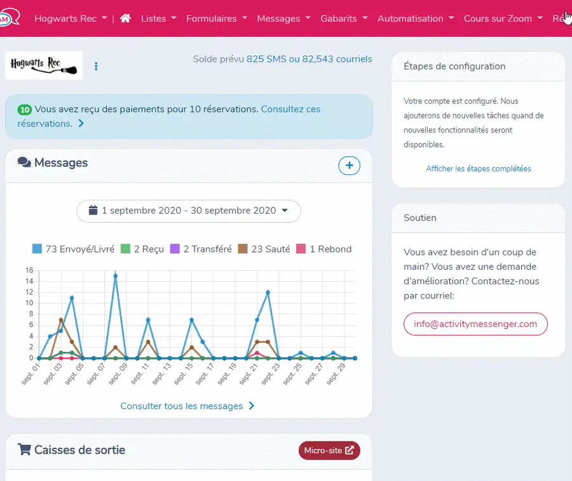The height and width of the screenshot is (481, 572).
Task: Click the chevron after Consulter tous les messages
Action: coord(251,406)
